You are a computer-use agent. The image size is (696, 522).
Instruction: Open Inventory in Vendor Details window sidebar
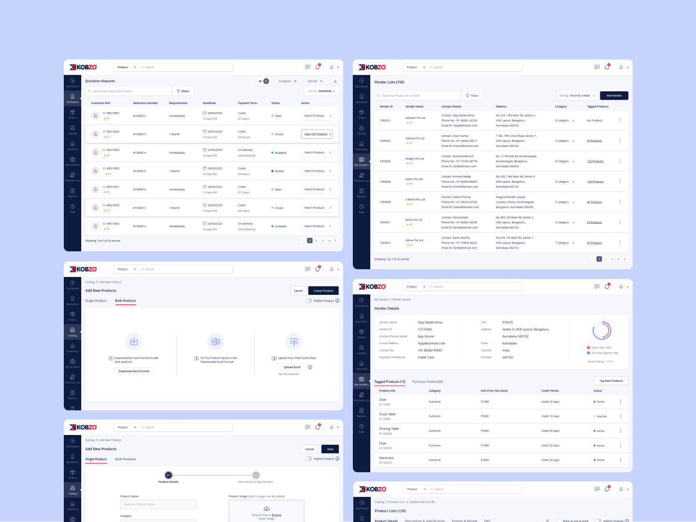[362, 365]
